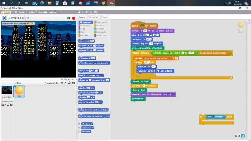
Task: Switch to the Costumes tab
Action: pyautogui.click(x=94, y=17)
